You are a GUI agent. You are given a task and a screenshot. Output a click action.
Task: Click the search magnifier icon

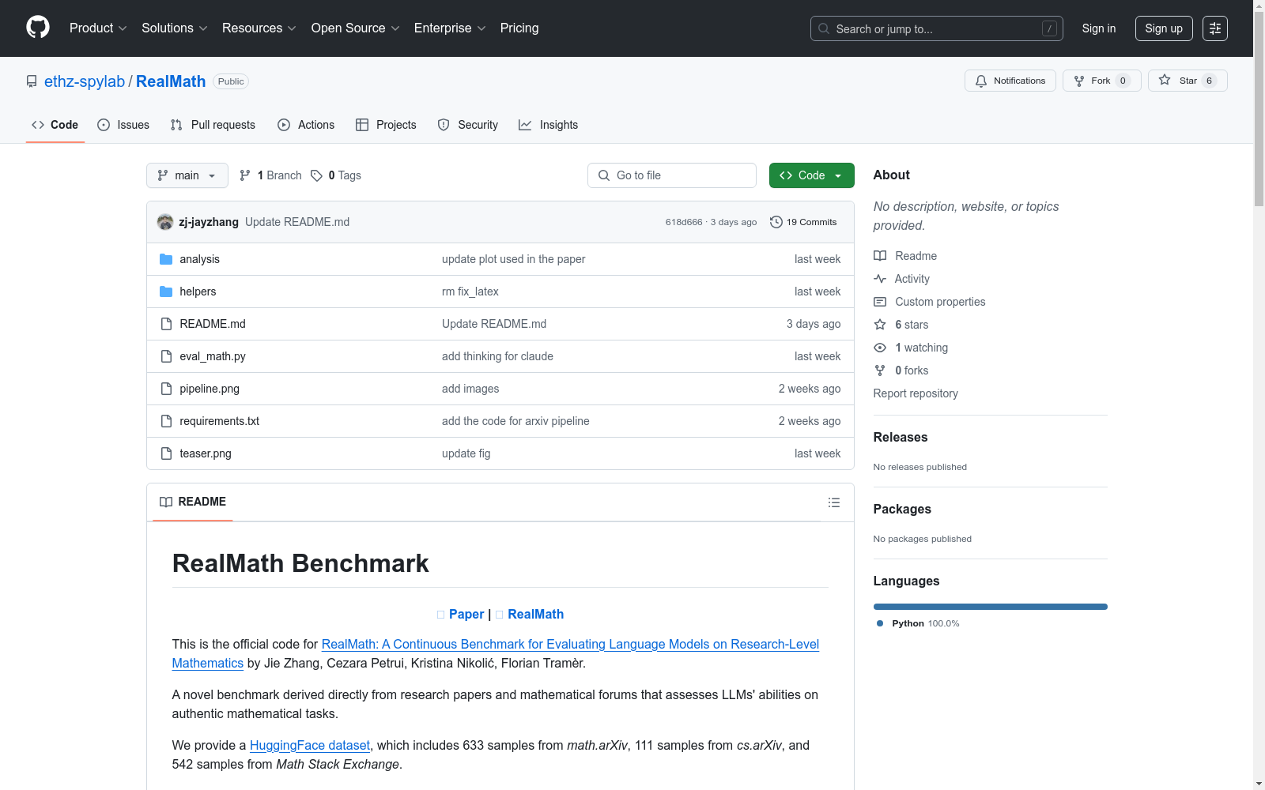point(824,28)
